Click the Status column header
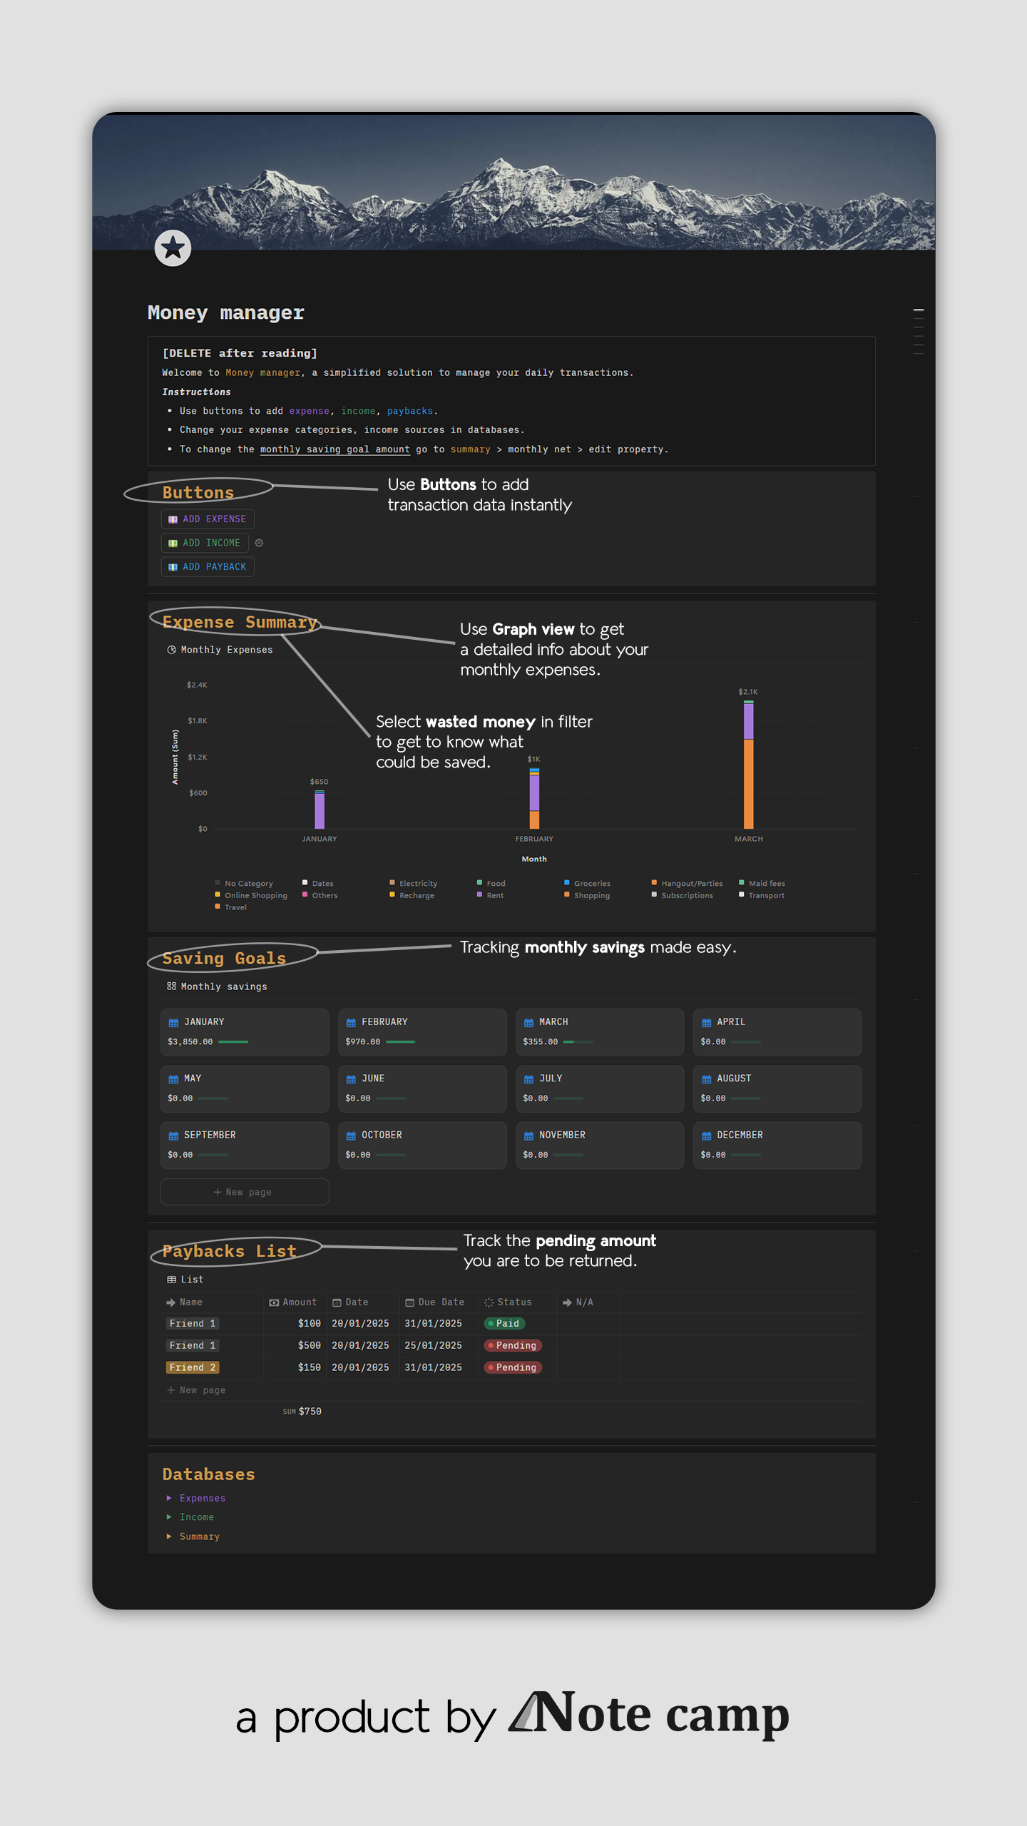The image size is (1027, 1826). 517,1302
